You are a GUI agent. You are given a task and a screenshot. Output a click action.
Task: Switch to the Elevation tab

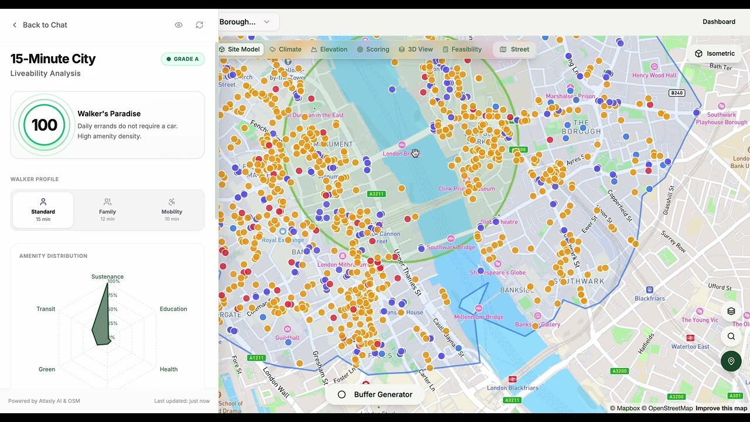329,49
